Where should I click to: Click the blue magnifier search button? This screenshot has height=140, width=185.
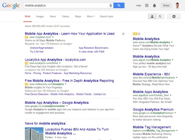(119, 6)
